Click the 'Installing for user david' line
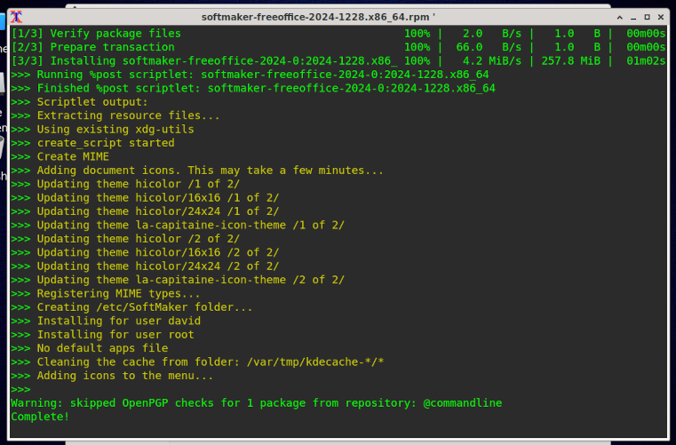676x445 pixels. tap(118, 321)
